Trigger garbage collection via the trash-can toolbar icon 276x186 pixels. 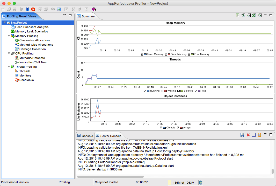click(x=59, y=9)
